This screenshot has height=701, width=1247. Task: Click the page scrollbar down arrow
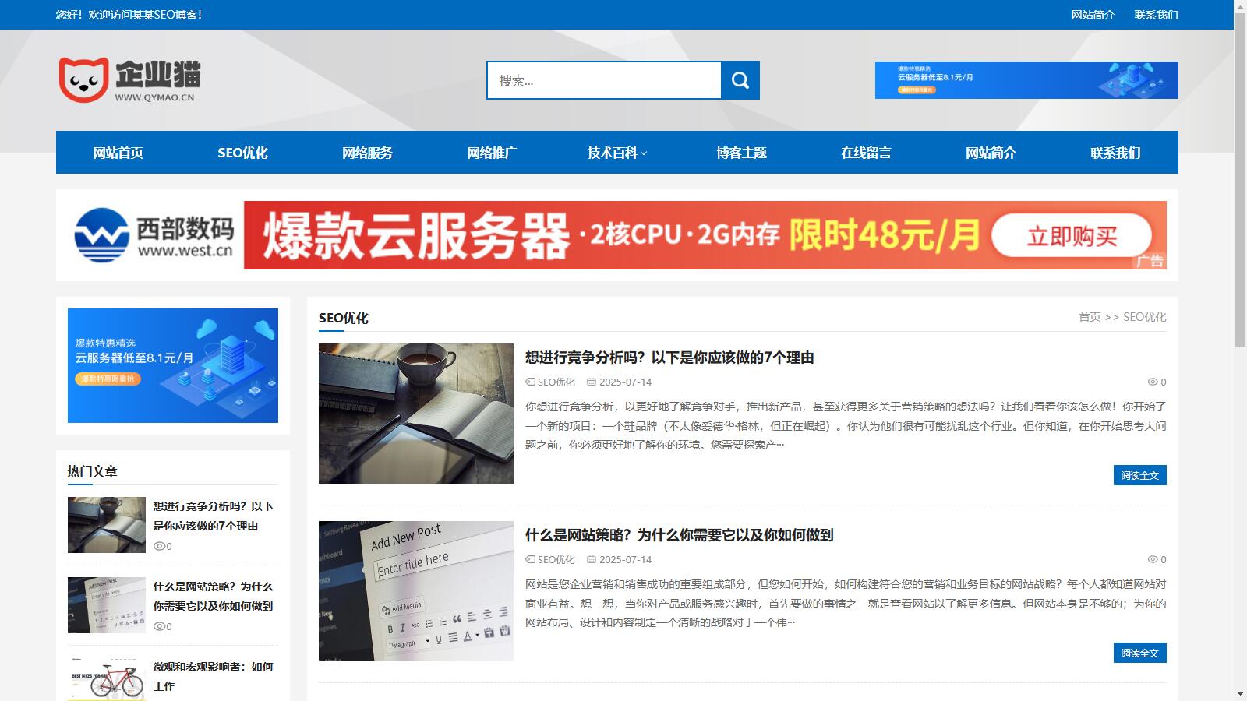tap(1240, 694)
